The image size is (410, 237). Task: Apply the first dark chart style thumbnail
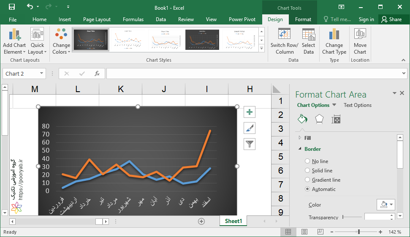(x=91, y=40)
